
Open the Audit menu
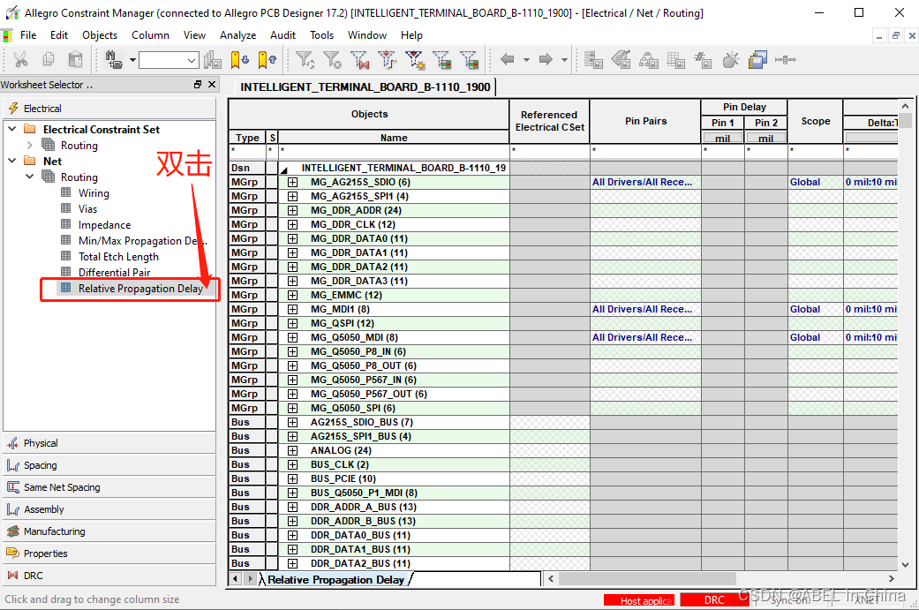coord(282,35)
